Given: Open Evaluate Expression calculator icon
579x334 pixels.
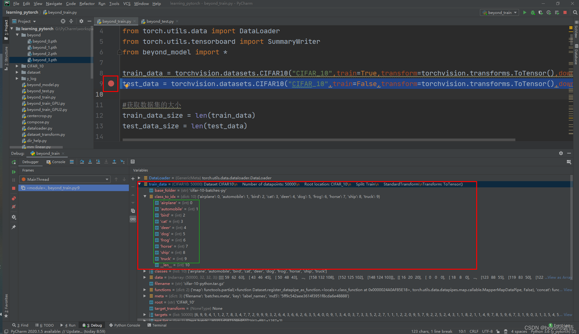Looking at the screenshot, I should click(x=133, y=162).
